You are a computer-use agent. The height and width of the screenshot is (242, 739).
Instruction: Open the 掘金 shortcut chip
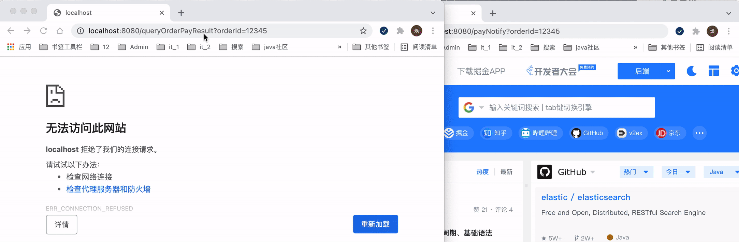point(459,133)
